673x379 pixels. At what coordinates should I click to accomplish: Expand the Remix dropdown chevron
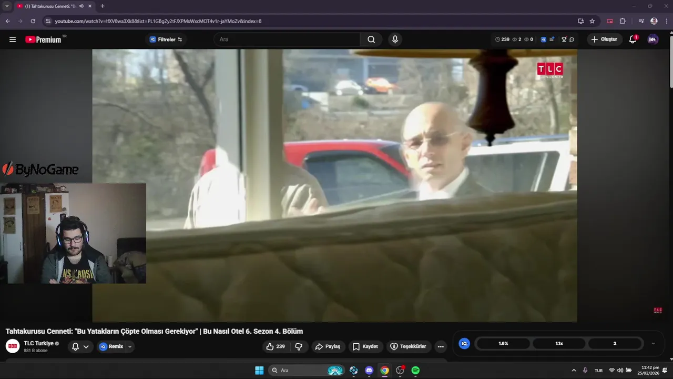(130, 346)
